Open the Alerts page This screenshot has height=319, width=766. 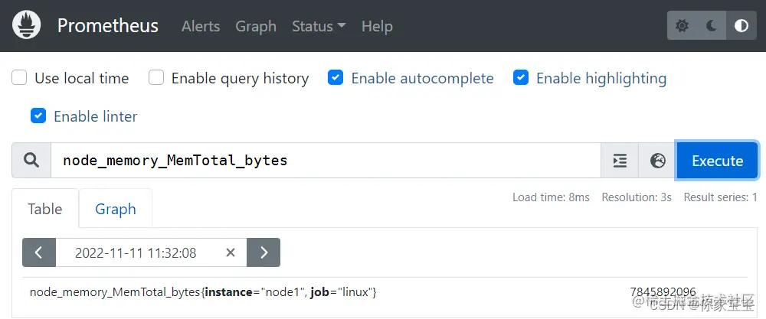point(201,26)
